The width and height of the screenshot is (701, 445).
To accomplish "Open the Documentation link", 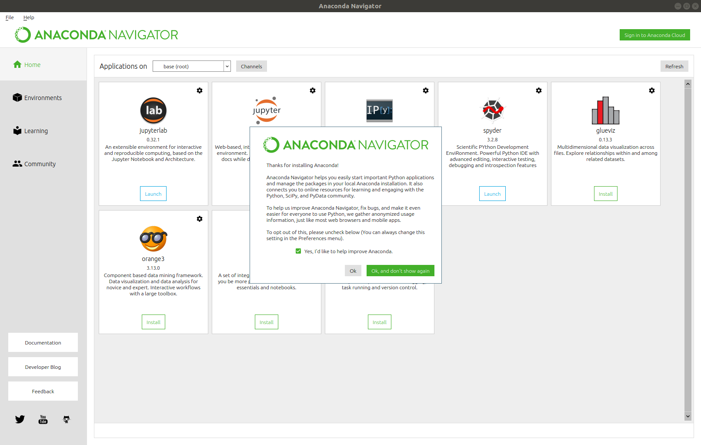I will 43,342.
